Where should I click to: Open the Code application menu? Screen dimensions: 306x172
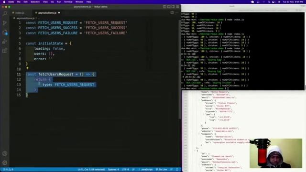(11, 2)
